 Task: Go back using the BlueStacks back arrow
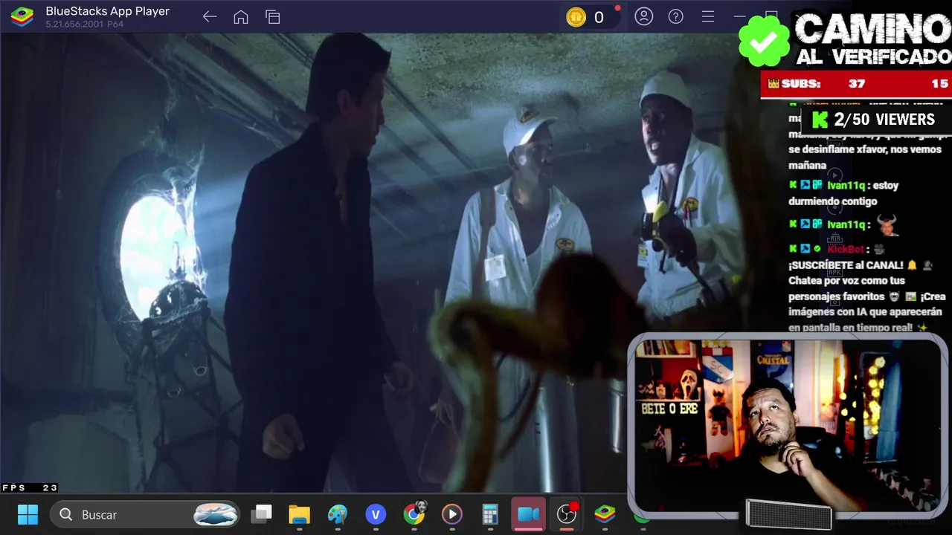tap(210, 17)
